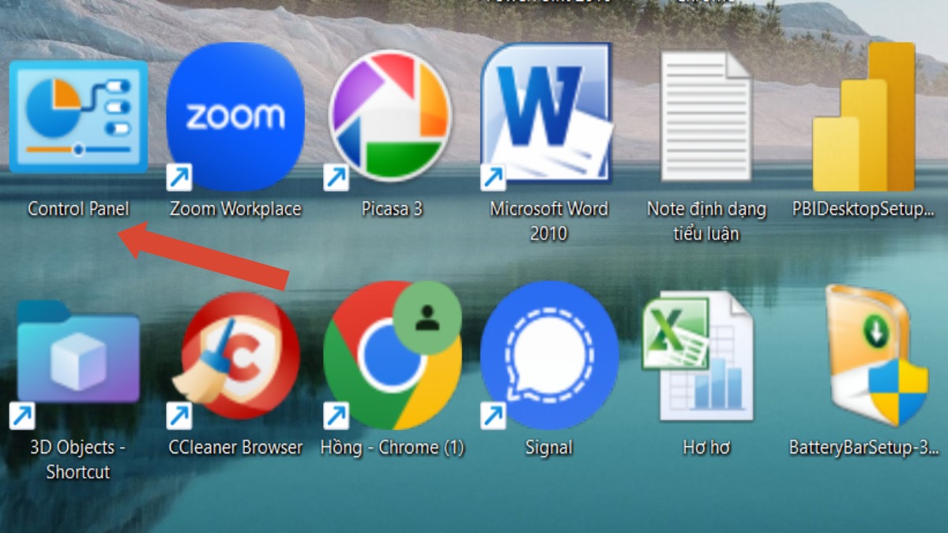The image size is (948, 533).
Task: Click the "Control Panel" label text
Action: 78,209
